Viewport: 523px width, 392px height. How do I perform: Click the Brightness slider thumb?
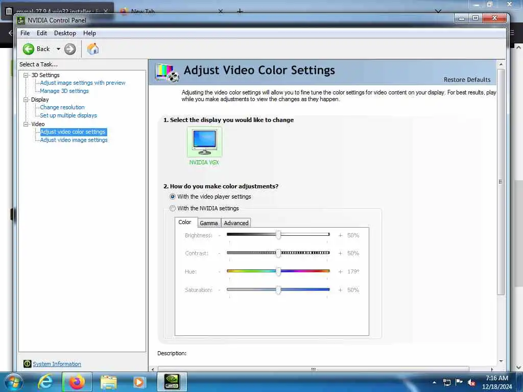278,235
